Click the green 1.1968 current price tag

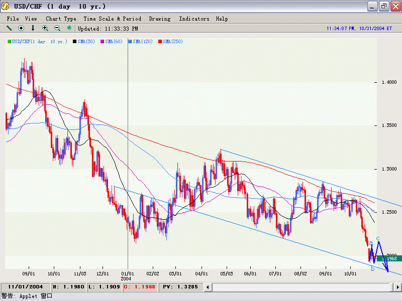[386, 258]
